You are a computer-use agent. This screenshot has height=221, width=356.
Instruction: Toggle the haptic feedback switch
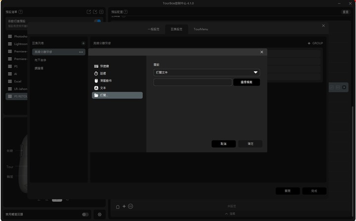[86, 215]
